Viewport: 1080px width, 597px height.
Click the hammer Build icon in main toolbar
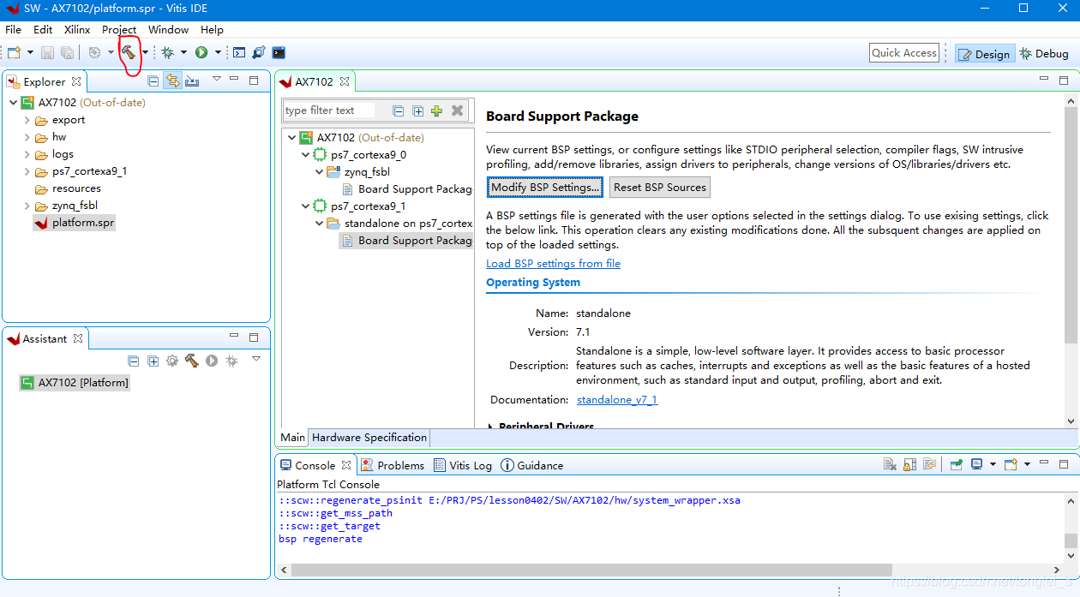pyautogui.click(x=129, y=52)
